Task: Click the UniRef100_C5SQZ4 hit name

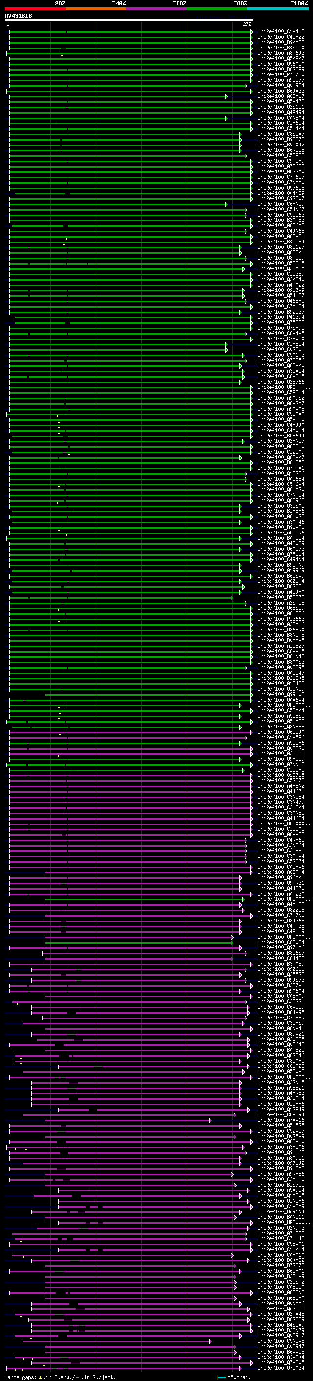Action: pos(281,862)
